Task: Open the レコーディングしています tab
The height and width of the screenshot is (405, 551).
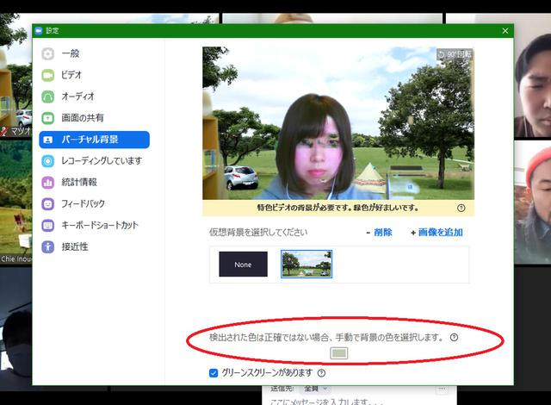Action: click(94, 161)
